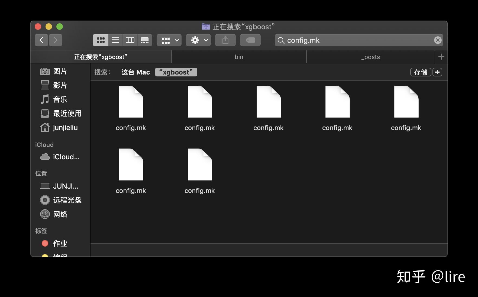The height and width of the screenshot is (297, 478).
Task: Set search scope to "xgboost" folder
Action: (176, 72)
